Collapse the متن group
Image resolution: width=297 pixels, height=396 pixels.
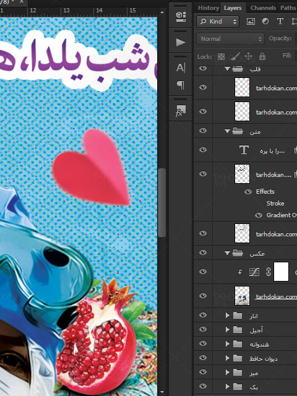coord(227,131)
